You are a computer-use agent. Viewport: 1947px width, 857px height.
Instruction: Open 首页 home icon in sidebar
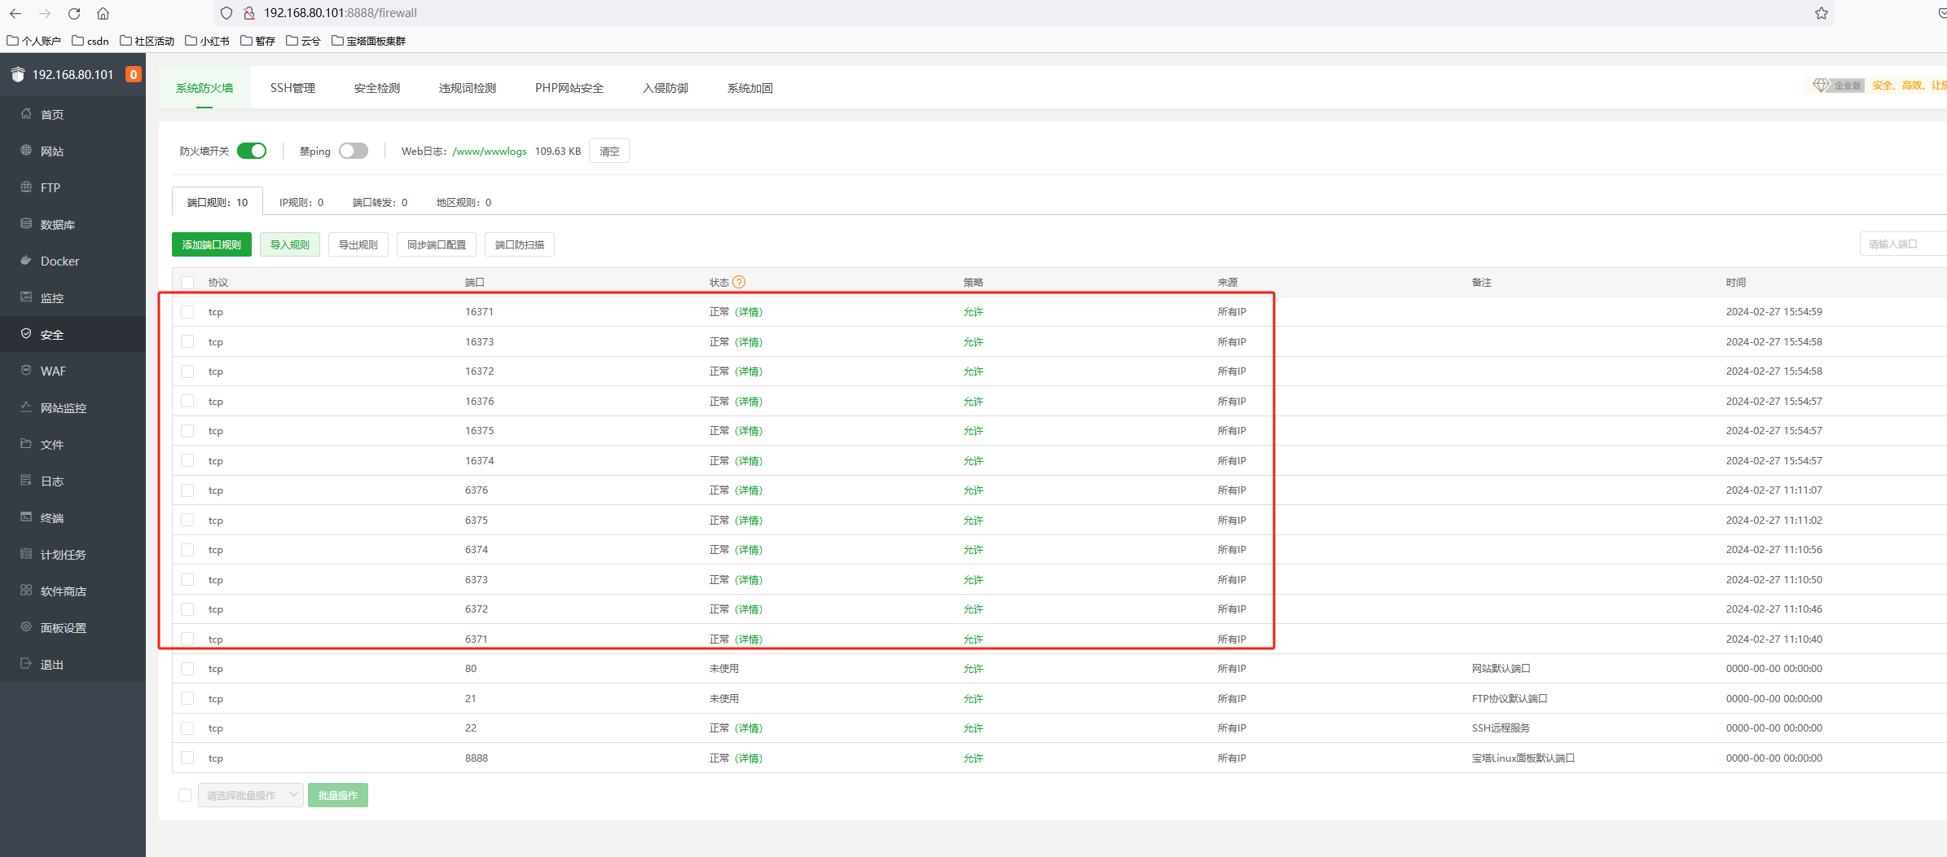coord(26,114)
